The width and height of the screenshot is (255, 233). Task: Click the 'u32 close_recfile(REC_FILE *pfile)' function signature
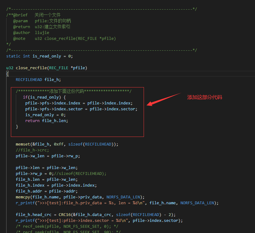click(x=47, y=68)
